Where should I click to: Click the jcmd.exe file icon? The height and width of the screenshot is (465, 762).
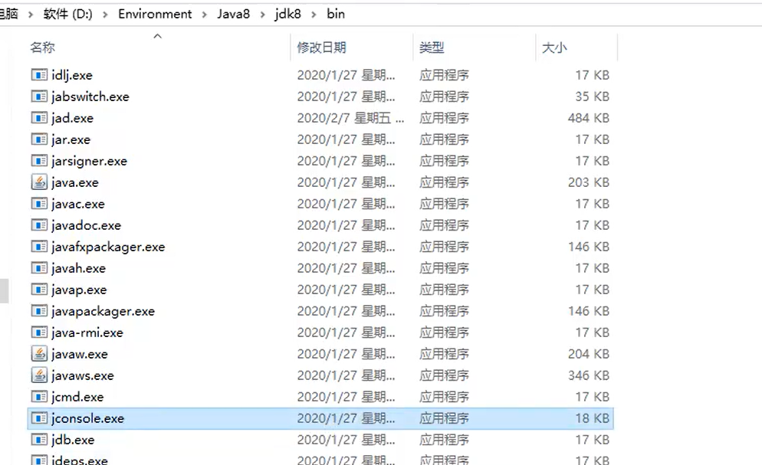coord(39,397)
